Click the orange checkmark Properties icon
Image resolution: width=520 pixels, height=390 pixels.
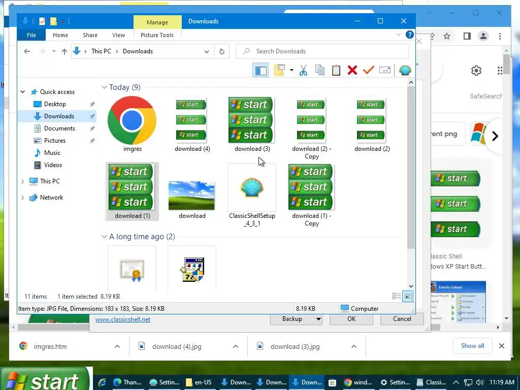369,70
